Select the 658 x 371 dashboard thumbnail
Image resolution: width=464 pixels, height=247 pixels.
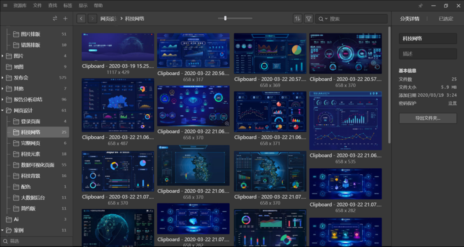270,111
